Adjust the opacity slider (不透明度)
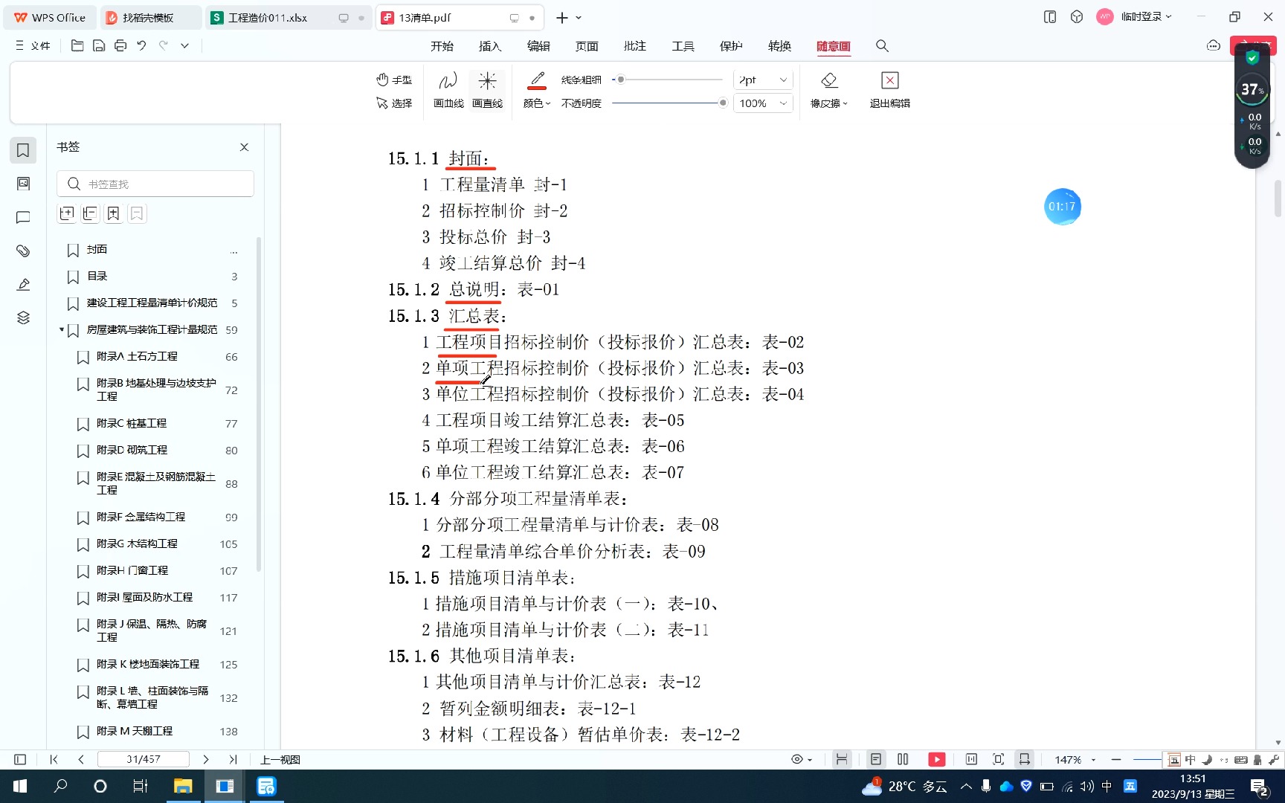 (x=667, y=103)
